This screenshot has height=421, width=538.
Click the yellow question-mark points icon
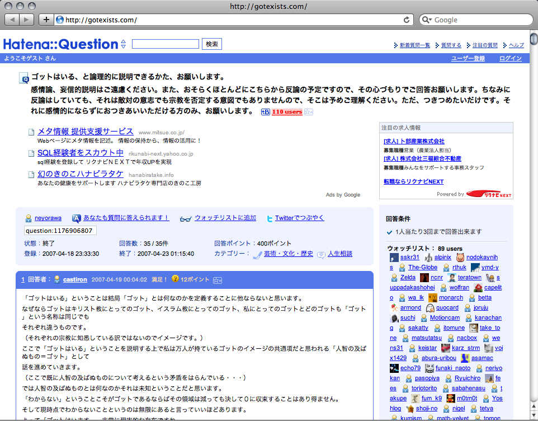(x=175, y=279)
